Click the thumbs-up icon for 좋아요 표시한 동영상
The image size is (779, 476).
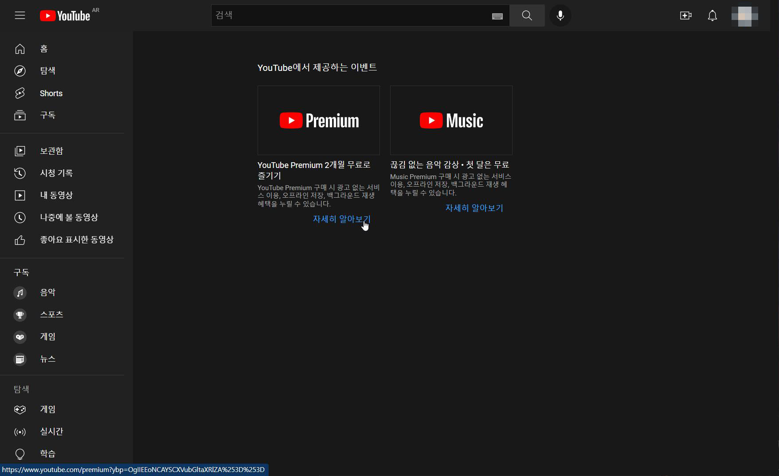20,240
